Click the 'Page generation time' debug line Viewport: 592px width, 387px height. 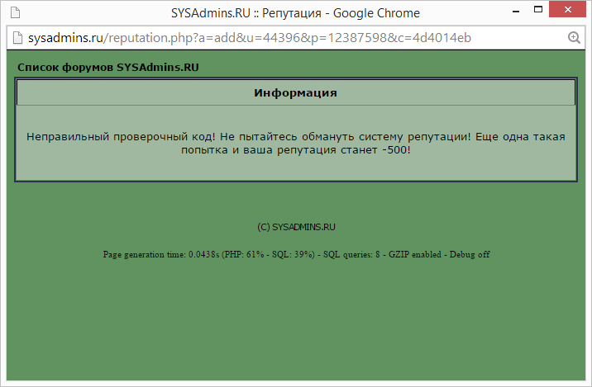pos(296,255)
